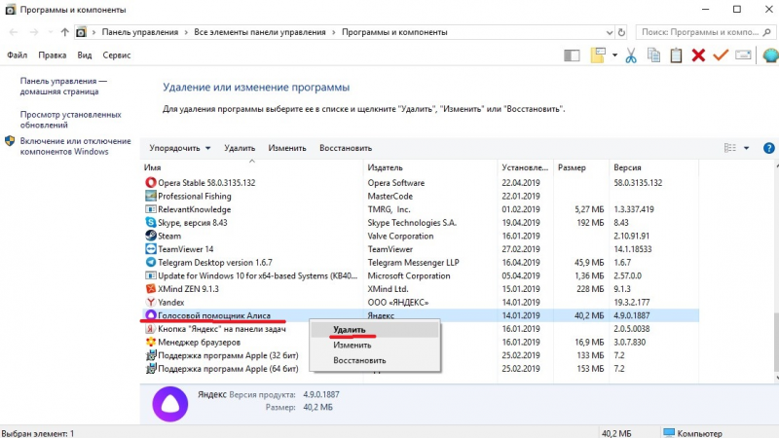
Task: Click the refresh button in address bar
Action: (621, 32)
